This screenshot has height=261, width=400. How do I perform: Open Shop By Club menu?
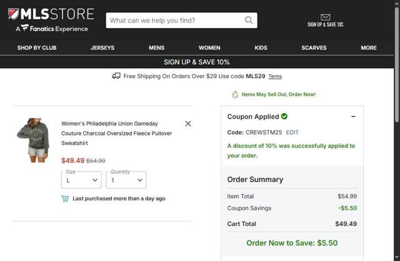coord(37,47)
